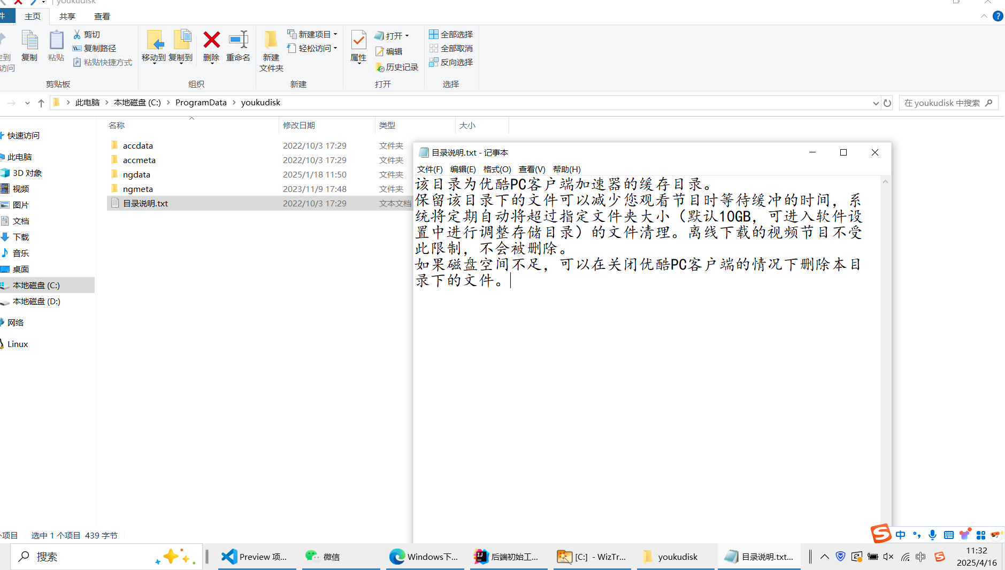
Task: Sort by Date modified column header
Action: 299,125
